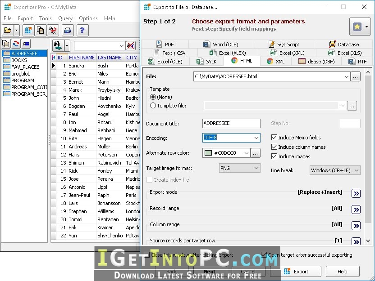Expand Source records per target row

(356, 241)
